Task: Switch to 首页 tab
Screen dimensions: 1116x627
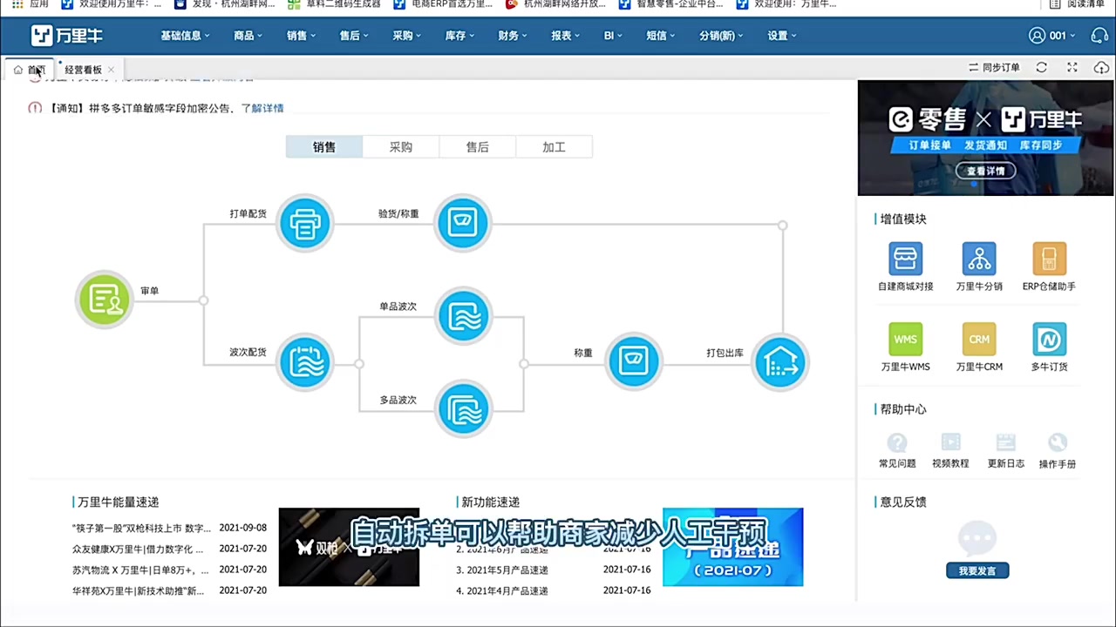Action: (x=30, y=70)
